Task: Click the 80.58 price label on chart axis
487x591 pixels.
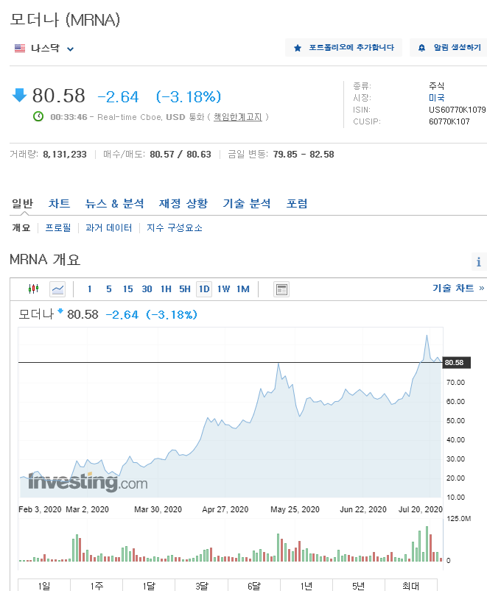Action: click(456, 363)
